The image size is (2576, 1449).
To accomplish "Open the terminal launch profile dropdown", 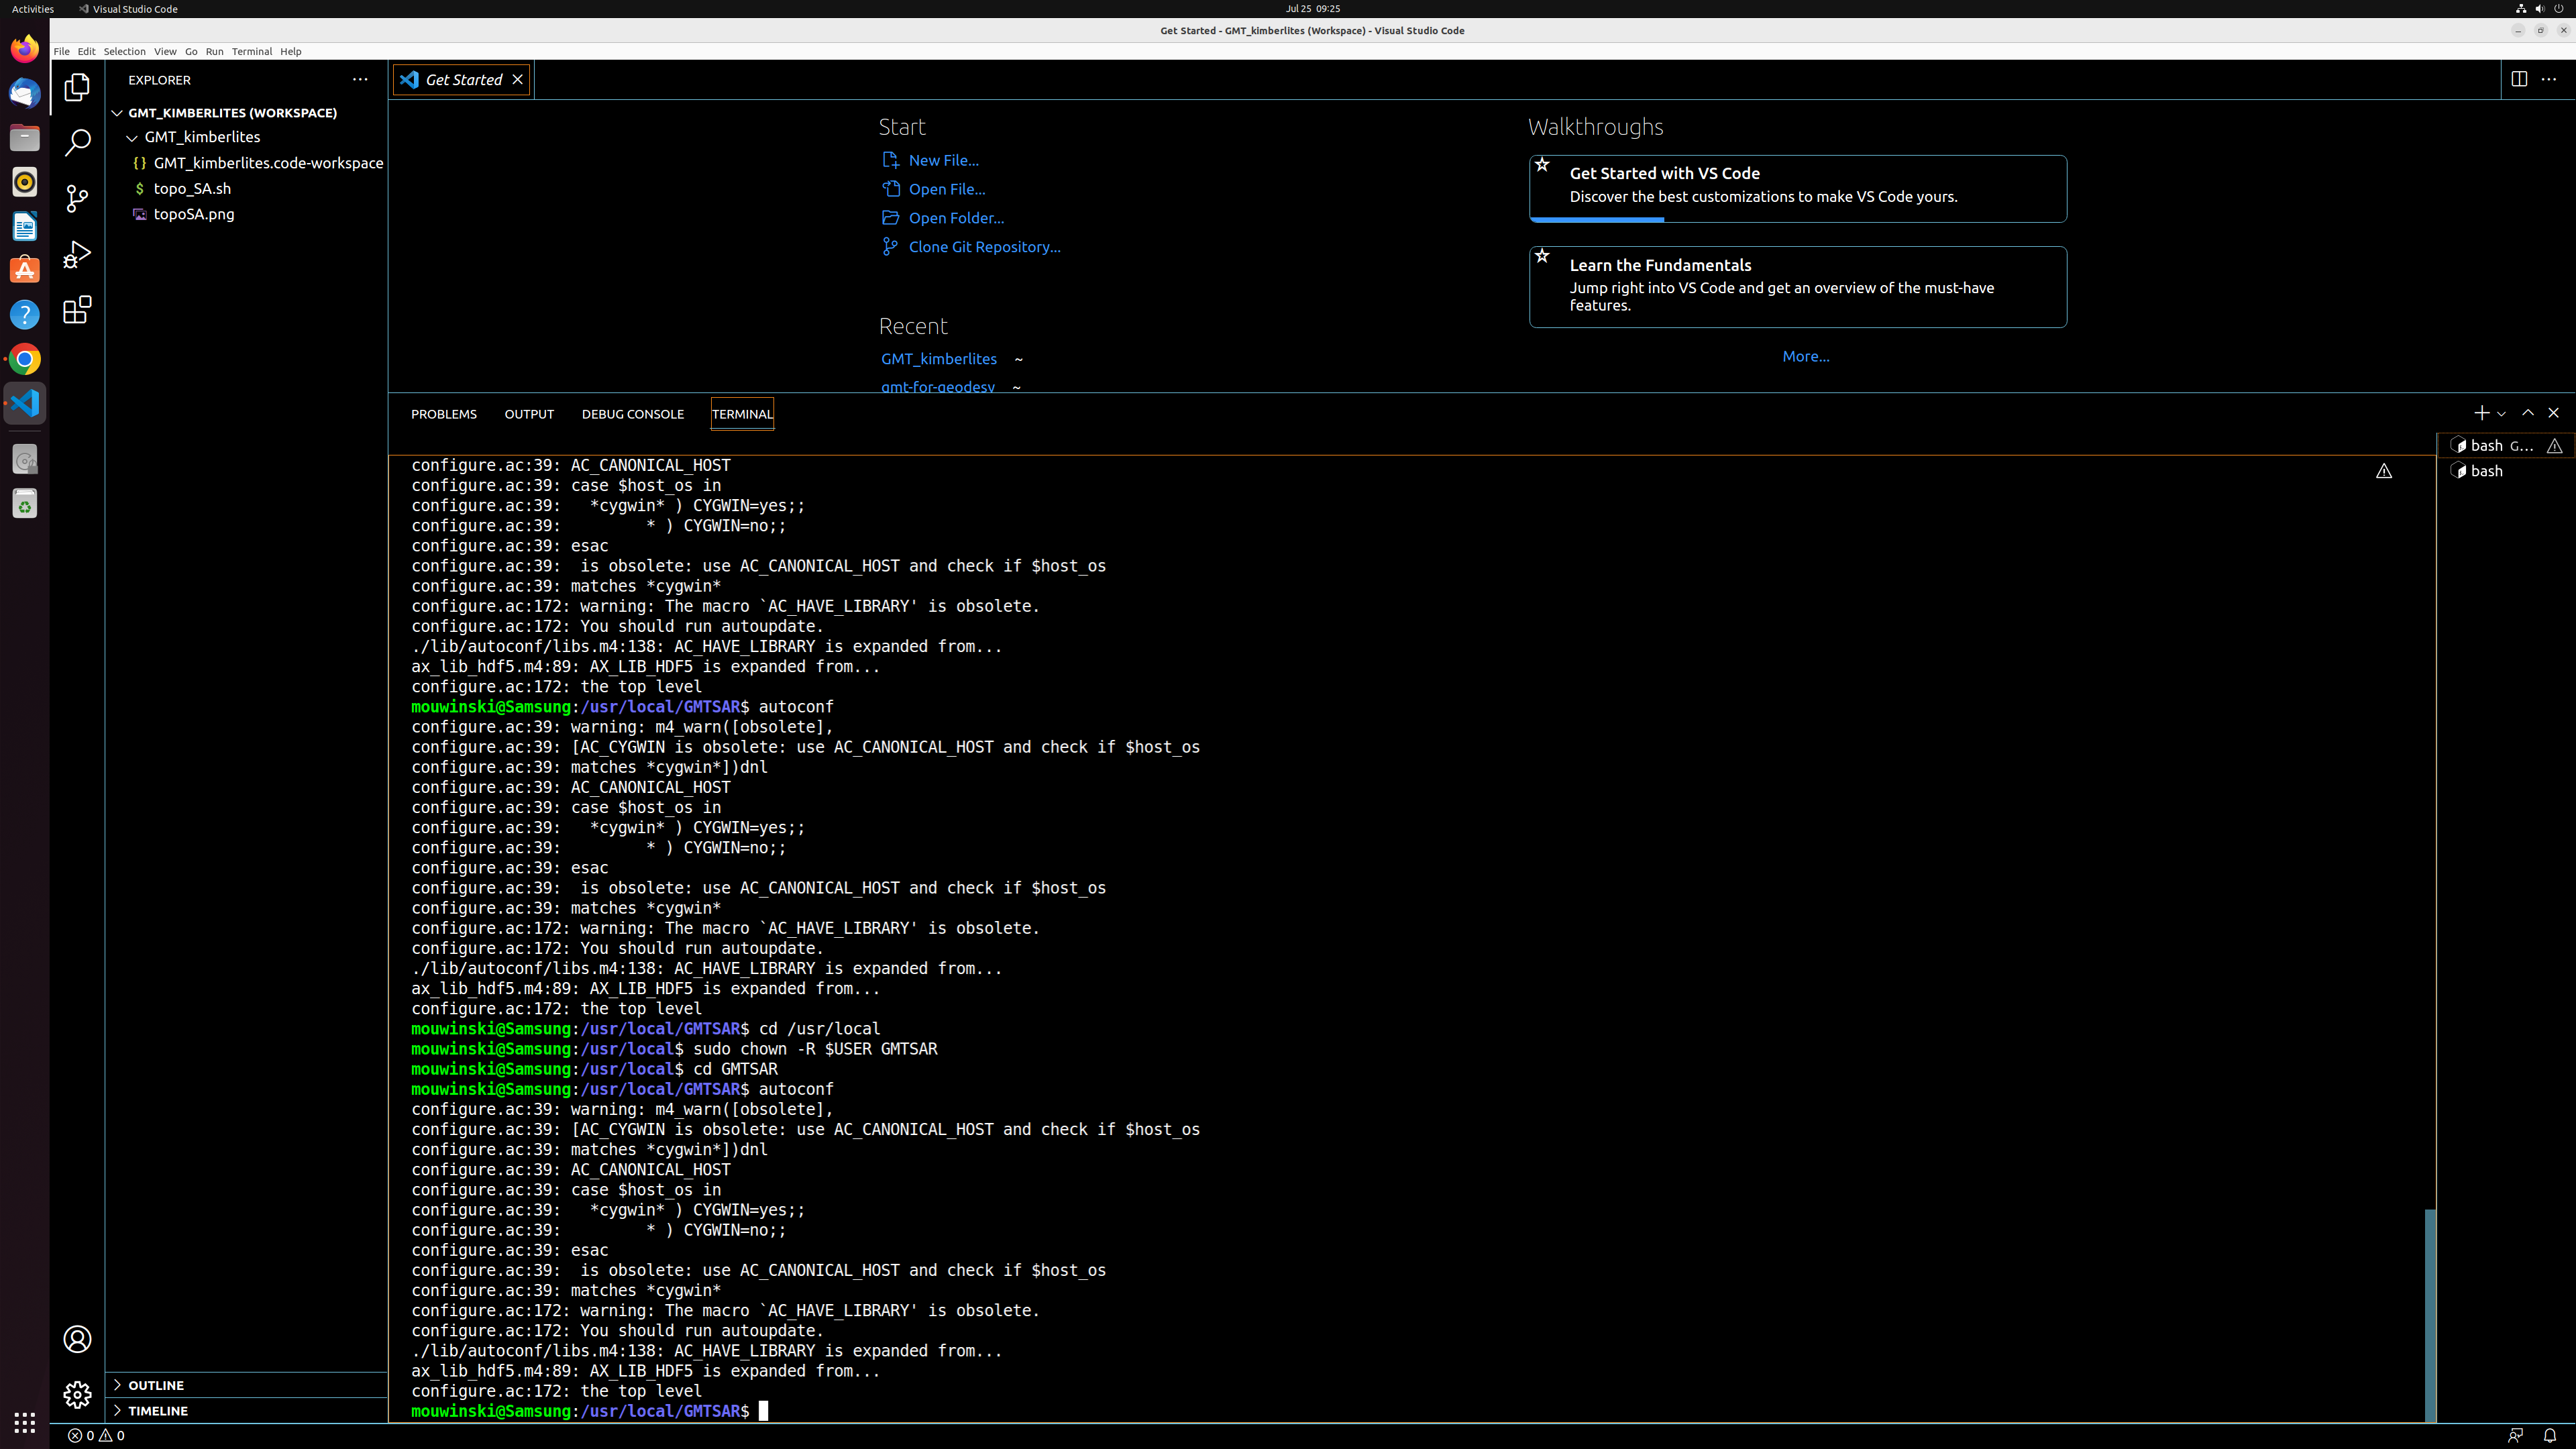I will point(2503,412).
